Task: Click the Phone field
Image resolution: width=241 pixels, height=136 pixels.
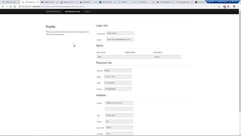Action: (x=118, y=89)
